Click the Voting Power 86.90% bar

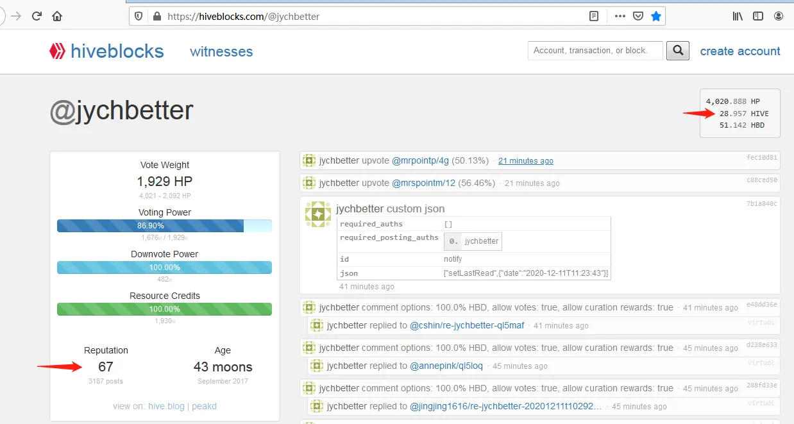[x=164, y=226]
